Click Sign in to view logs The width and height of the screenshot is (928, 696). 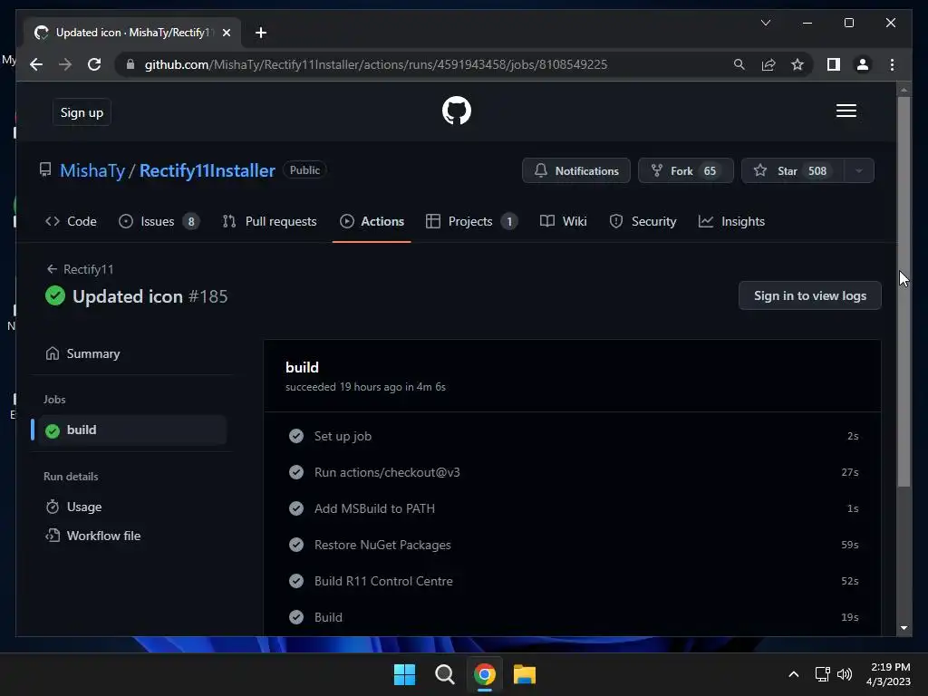click(809, 295)
